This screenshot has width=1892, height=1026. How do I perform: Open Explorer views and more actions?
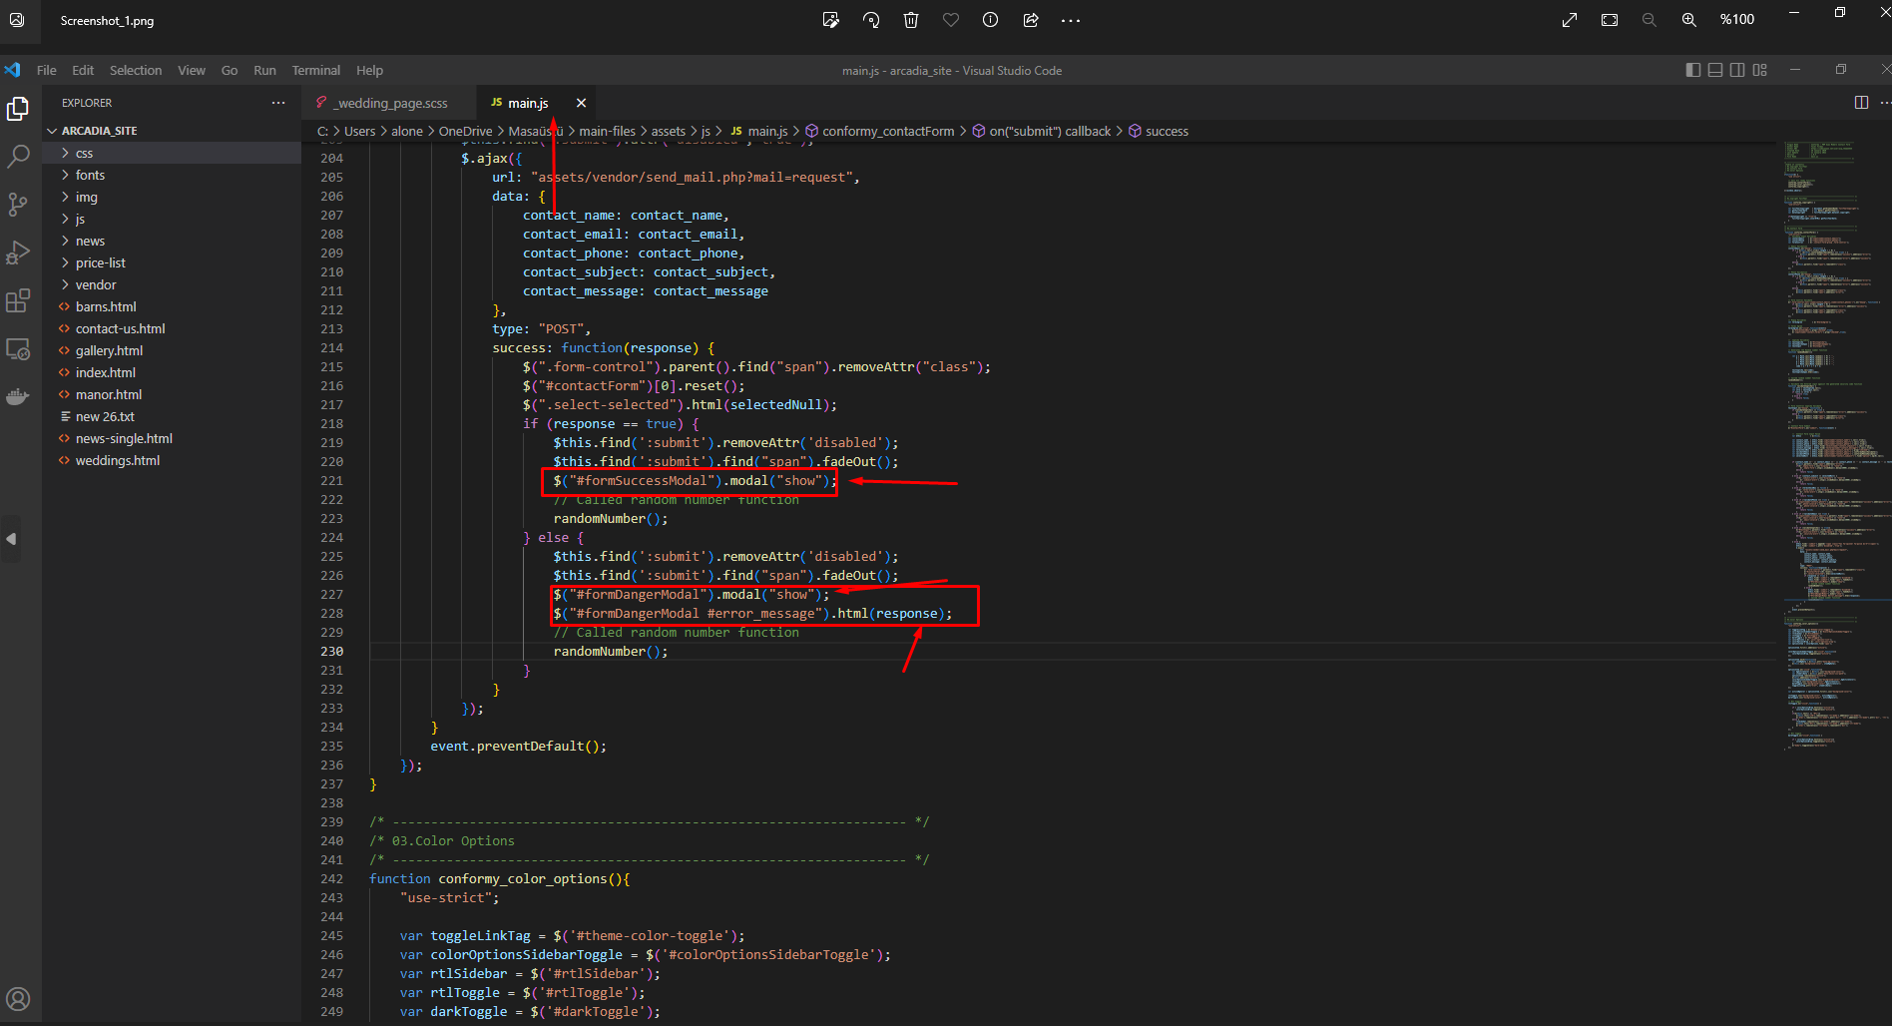pyautogui.click(x=278, y=103)
